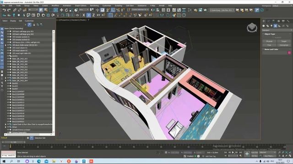293x164 pixels.
Task: Open the Select by Name dialog icon
Action: (46, 10)
